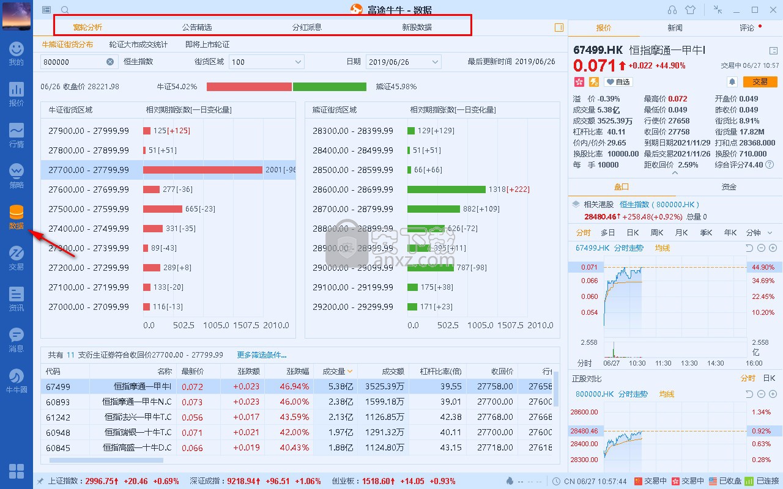Open the 消息 messages sidebar section
783x489 pixels.
(x=17, y=340)
